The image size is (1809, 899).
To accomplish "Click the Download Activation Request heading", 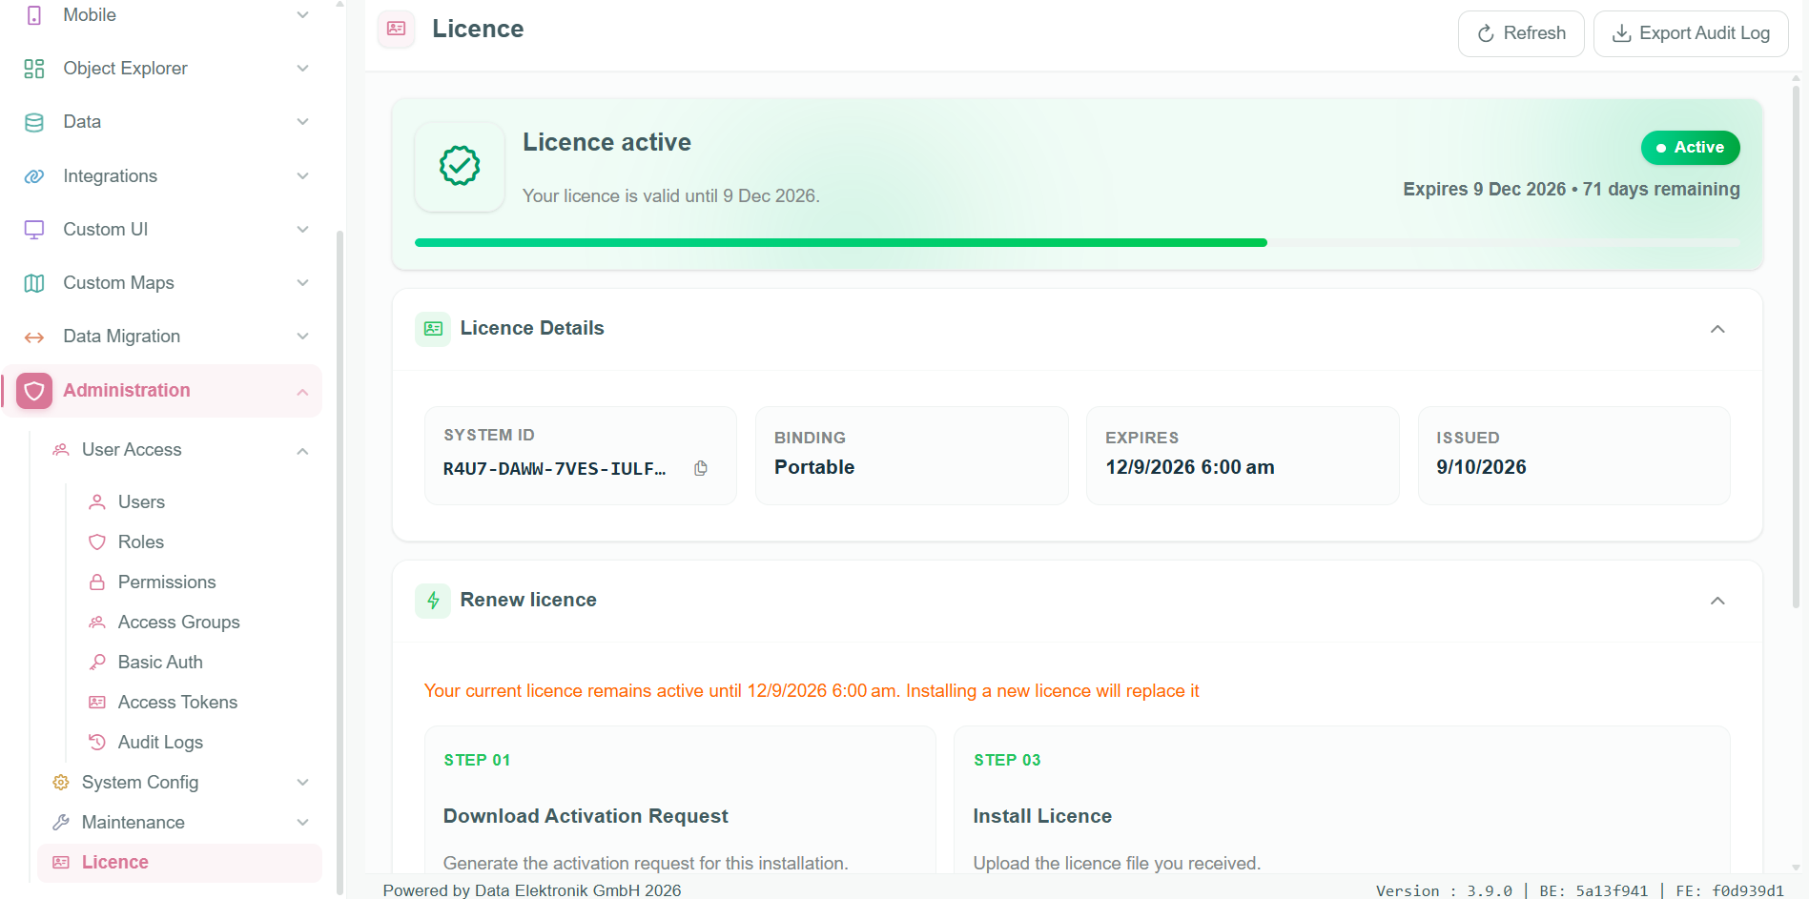I will click(x=586, y=816).
